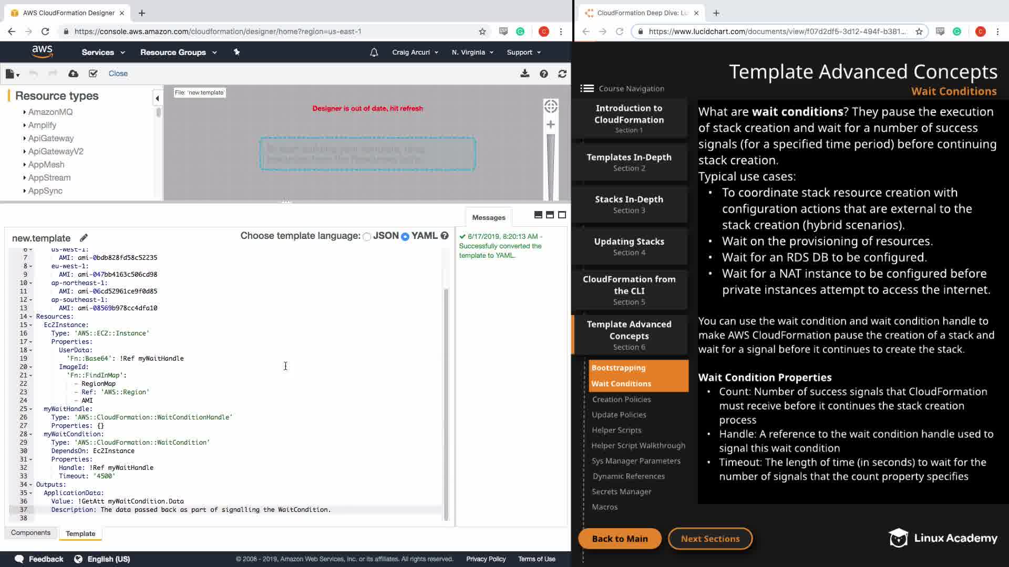Viewport: 1009px width, 567px height.
Task: Download the template with the download icon
Action: (524, 73)
